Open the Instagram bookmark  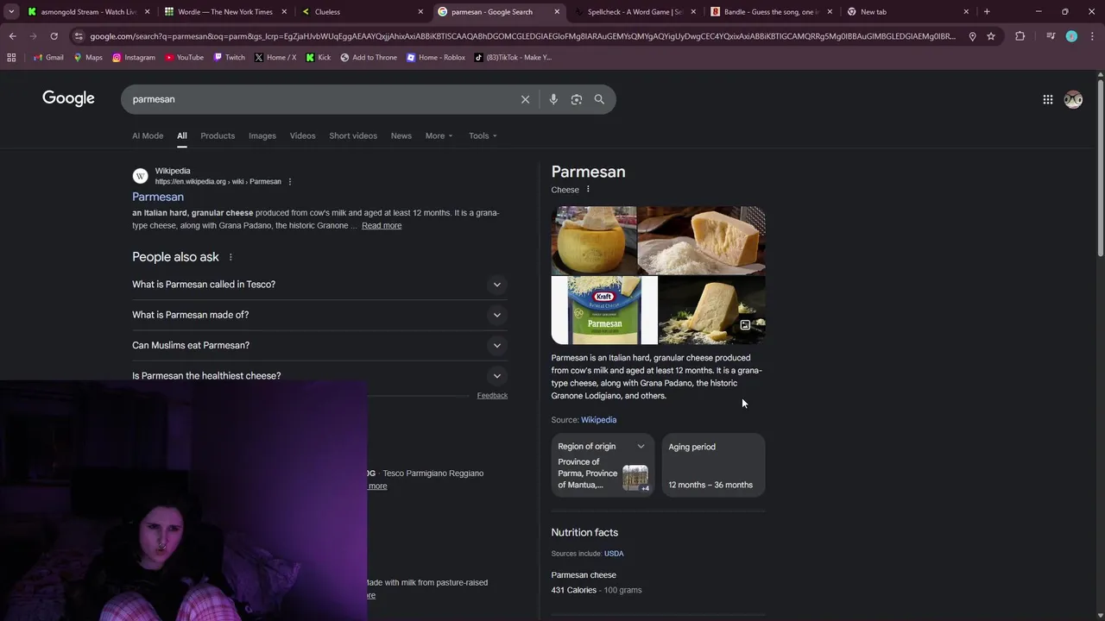(134, 57)
